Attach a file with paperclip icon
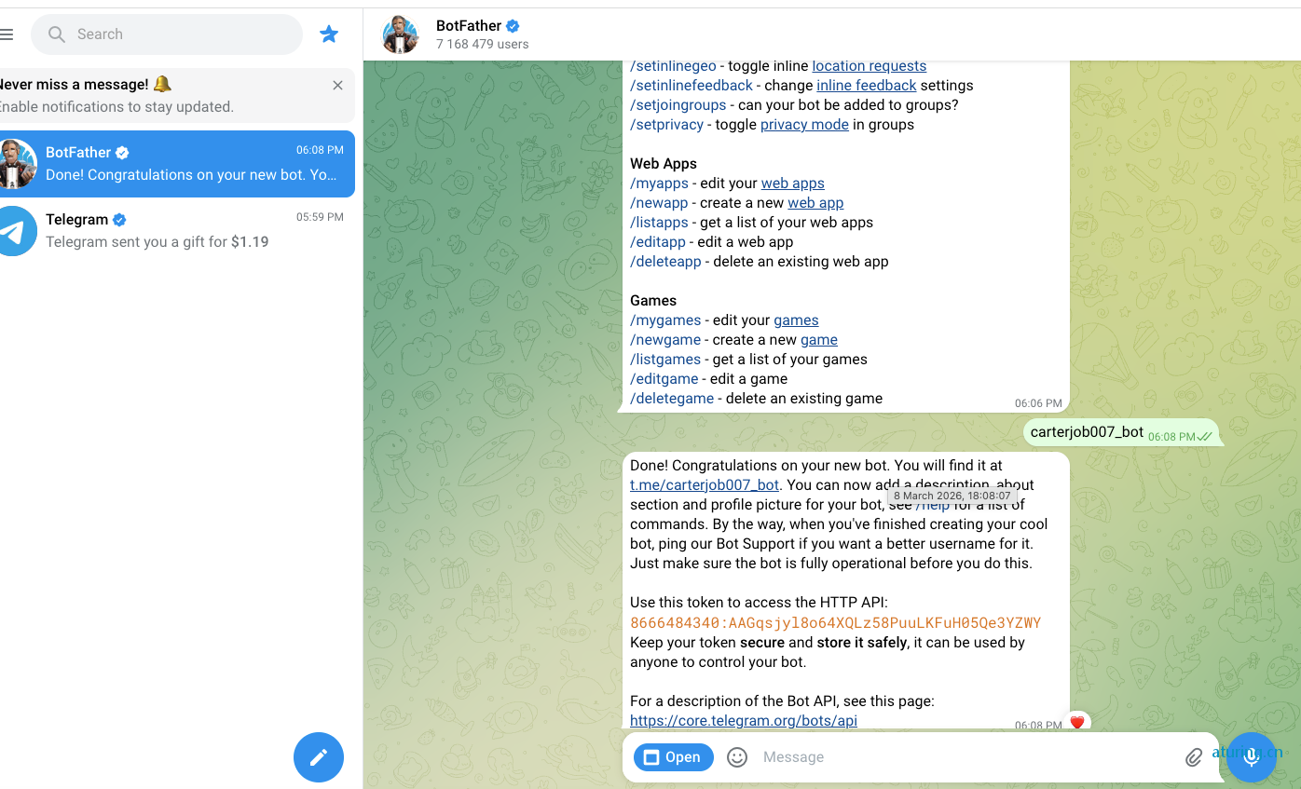1301x789 pixels. tap(1193, 757)
